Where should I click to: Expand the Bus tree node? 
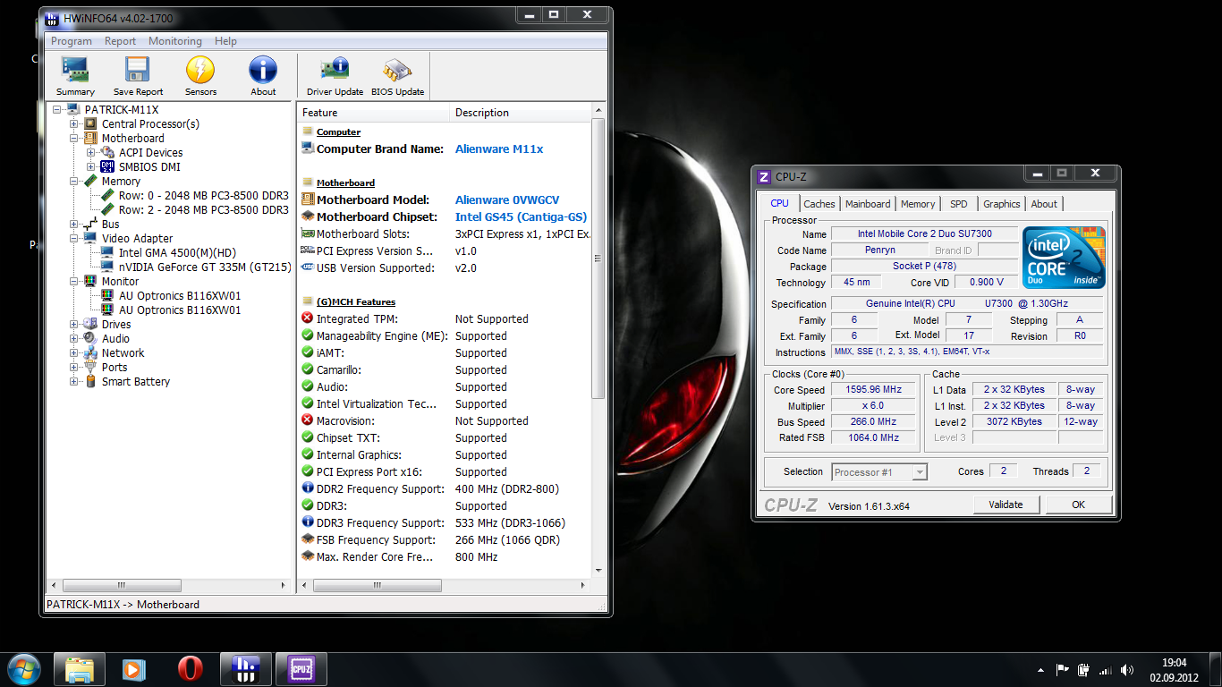tap(74, 225)
